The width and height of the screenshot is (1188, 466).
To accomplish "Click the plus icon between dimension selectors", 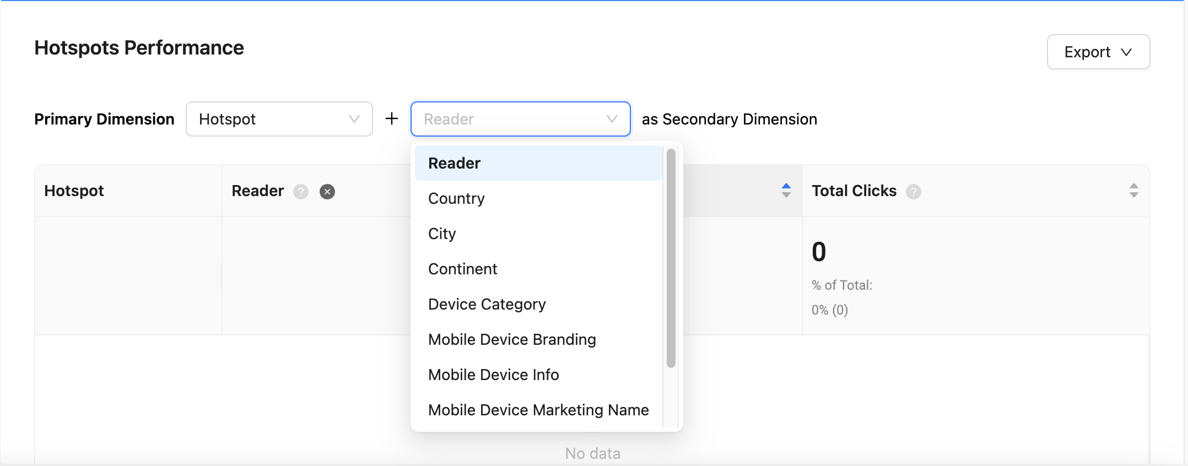I will 392,119.
